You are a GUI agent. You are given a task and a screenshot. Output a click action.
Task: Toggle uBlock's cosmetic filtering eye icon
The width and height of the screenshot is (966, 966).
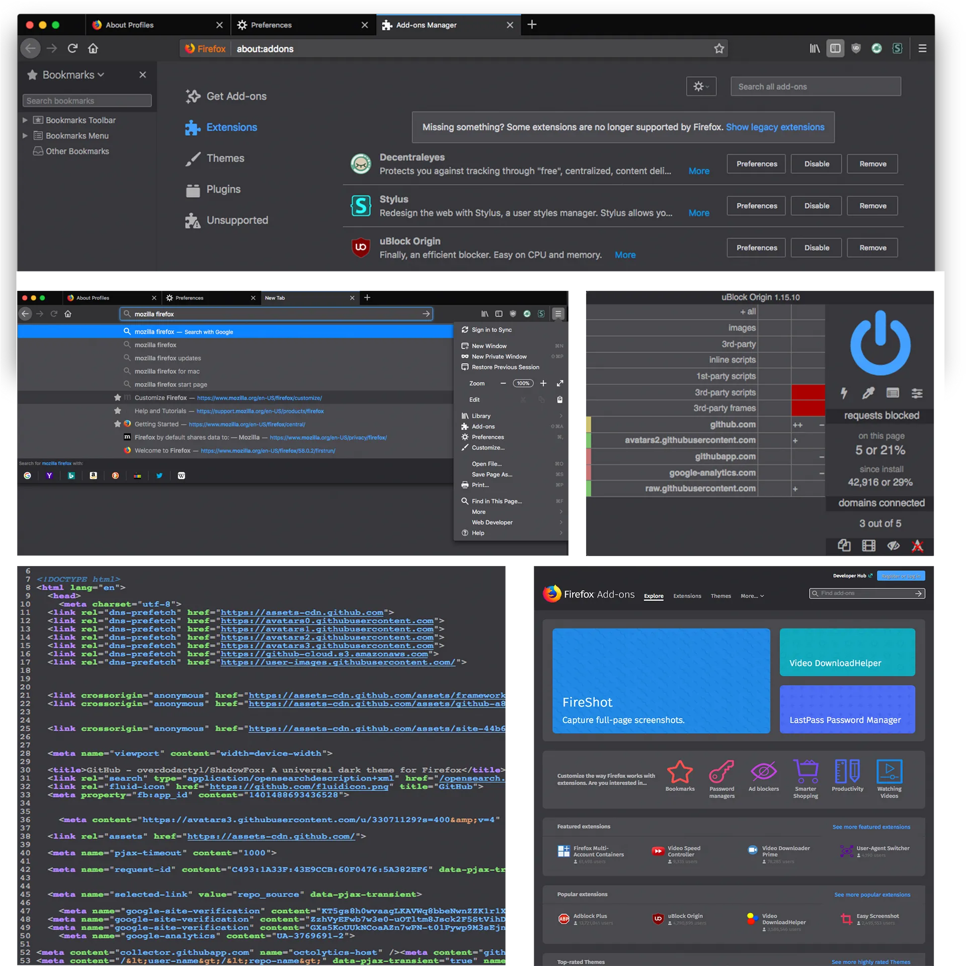[x=893, y=545]
